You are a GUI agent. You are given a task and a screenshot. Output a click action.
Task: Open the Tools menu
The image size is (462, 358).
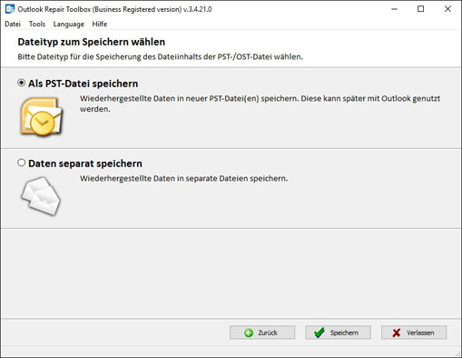click(37, 24)
